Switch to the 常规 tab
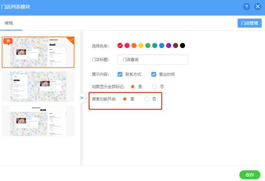 9,23
